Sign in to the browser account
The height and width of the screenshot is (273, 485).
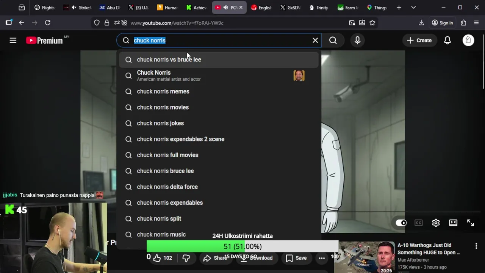click(443, 23)
